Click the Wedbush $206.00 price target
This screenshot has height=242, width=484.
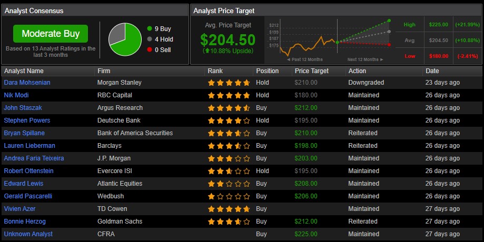pyautogui.click(x=306, y=196)
